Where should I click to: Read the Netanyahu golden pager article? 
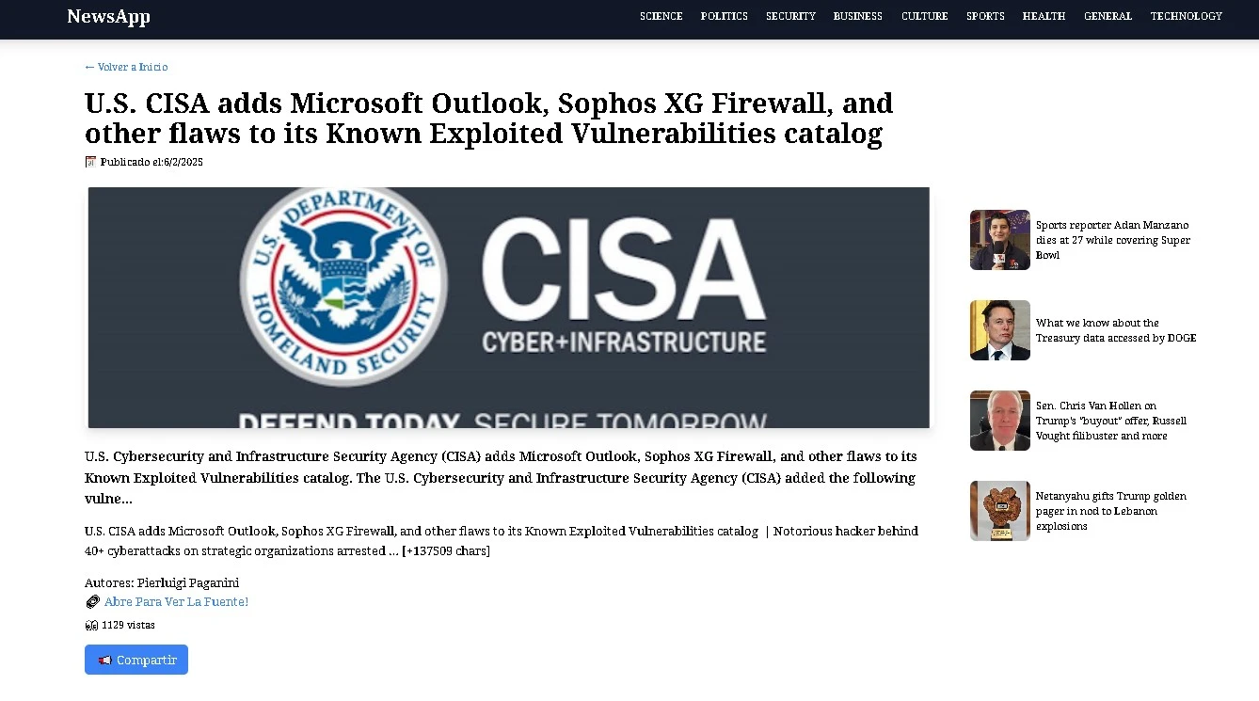(x=1110, y=511)
